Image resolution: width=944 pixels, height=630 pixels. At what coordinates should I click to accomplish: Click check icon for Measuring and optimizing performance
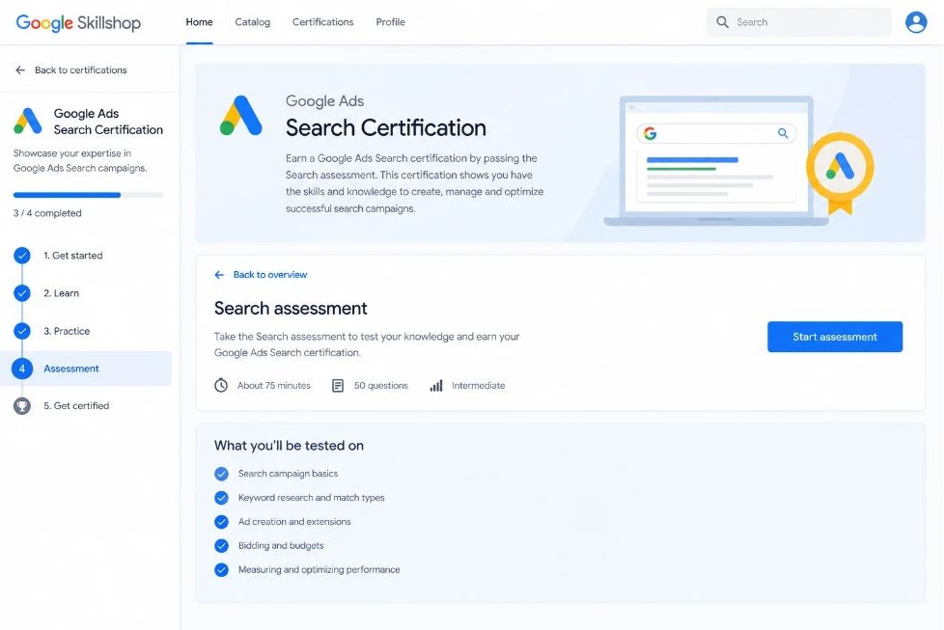tap(222, 570)
